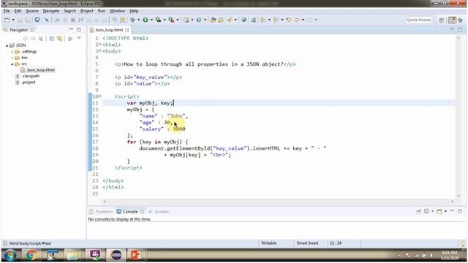
Task: Click the Skip All Breakpoints toolbar icon
Action: pos(47,20)
